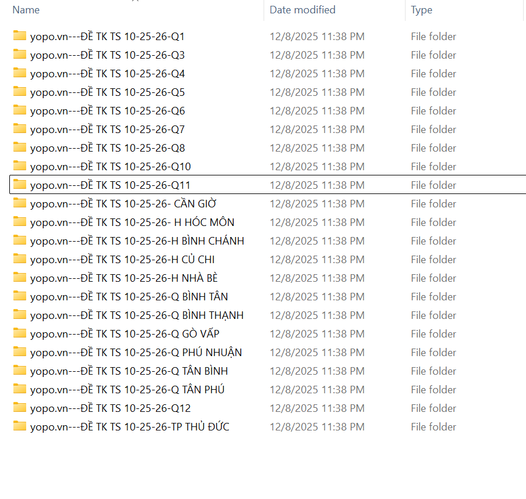This screenshot has width=526, height=499.
Task: Sort by the Name column header
Action: (x=26, y=10)
